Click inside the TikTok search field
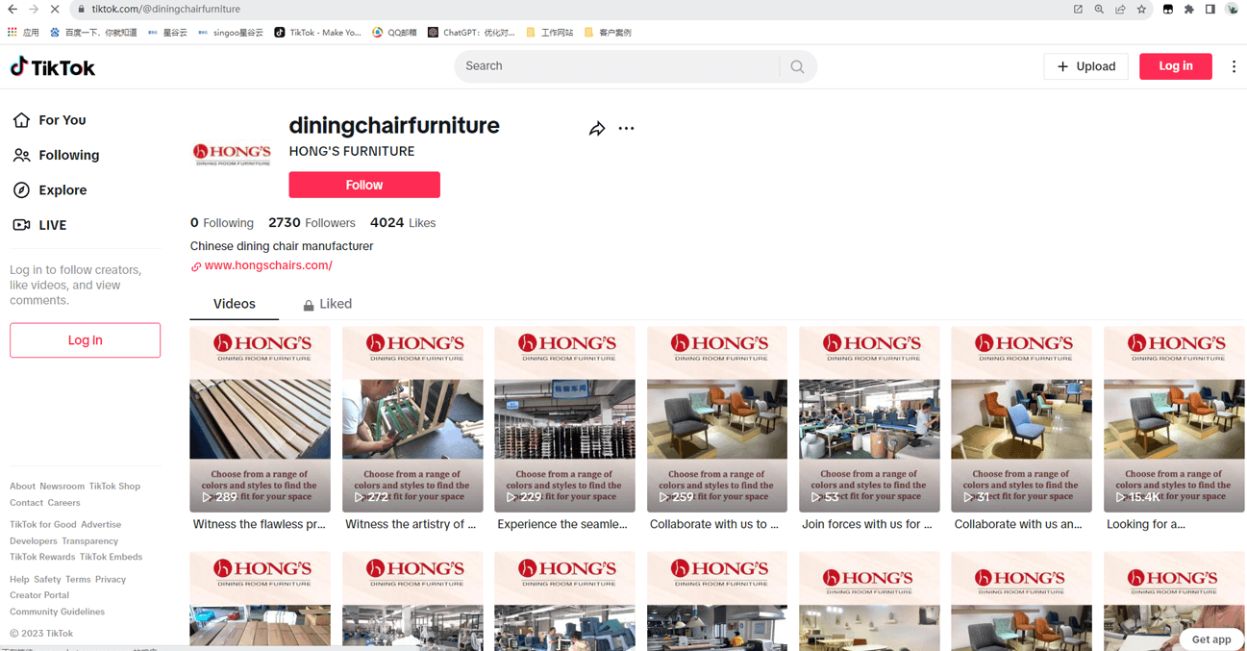Viewport: 1247px width, 651px height. 615,66
